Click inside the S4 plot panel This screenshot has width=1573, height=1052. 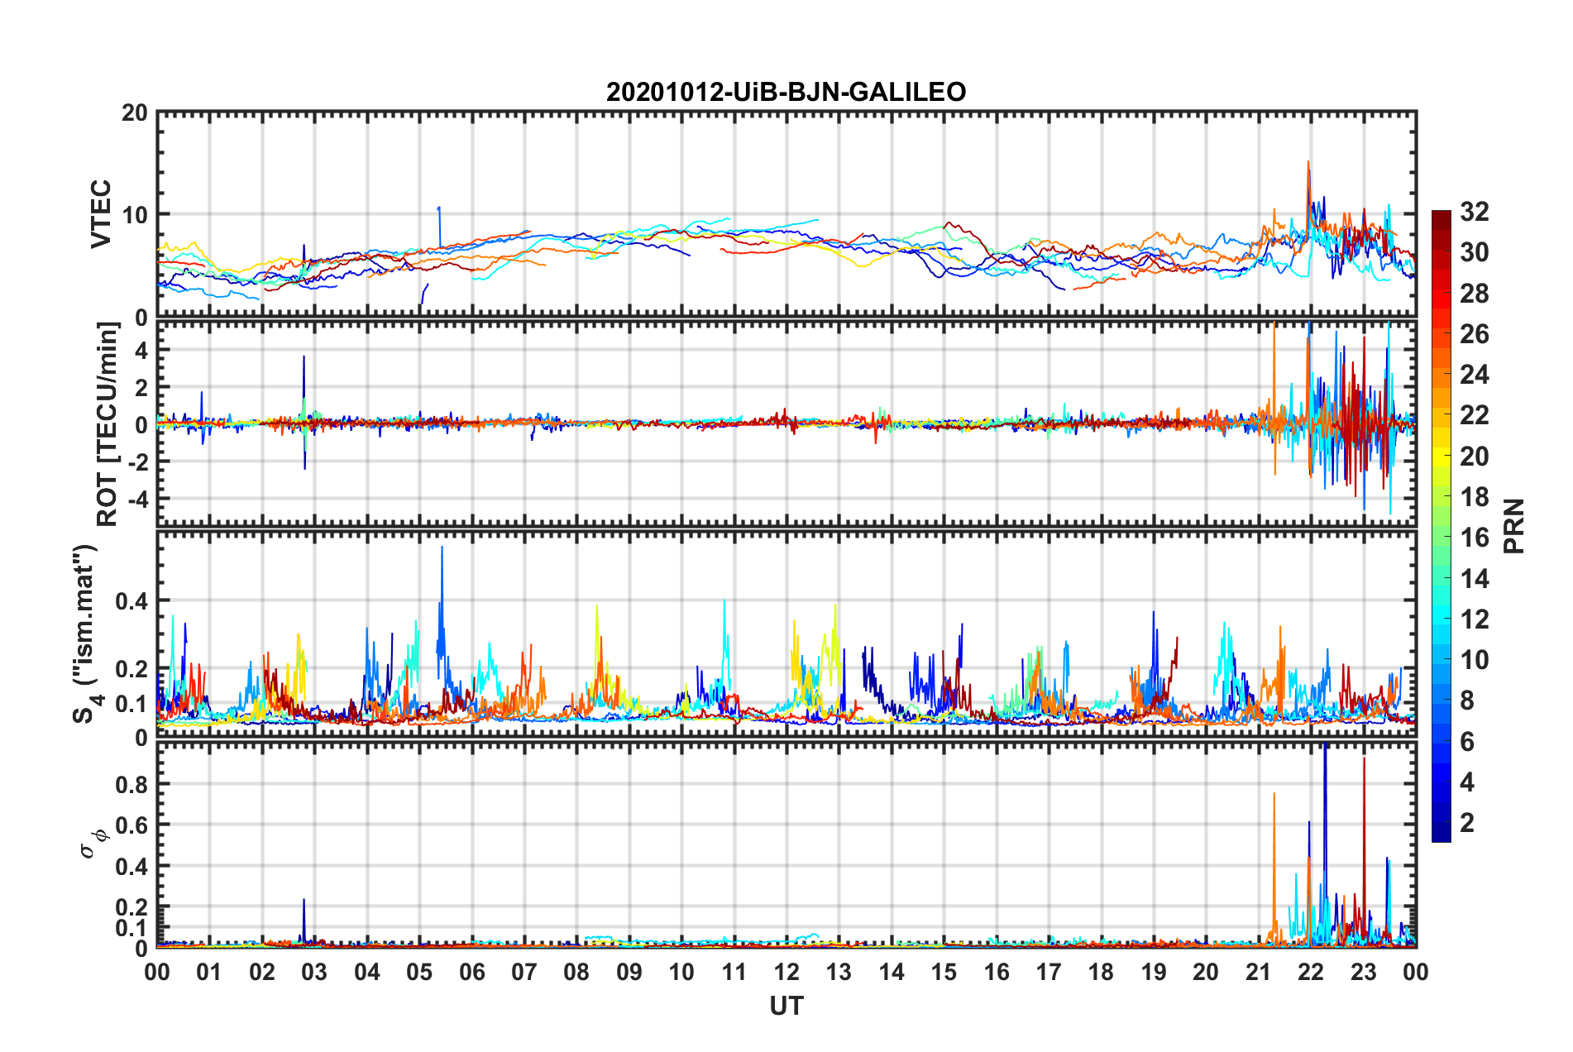coord(786,634)
